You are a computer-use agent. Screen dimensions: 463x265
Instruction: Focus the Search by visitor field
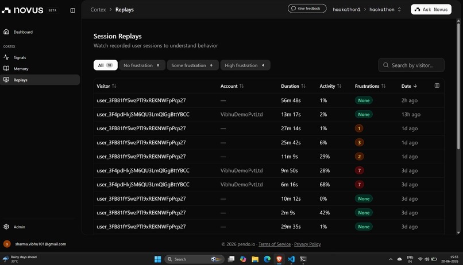click(411, 65)
